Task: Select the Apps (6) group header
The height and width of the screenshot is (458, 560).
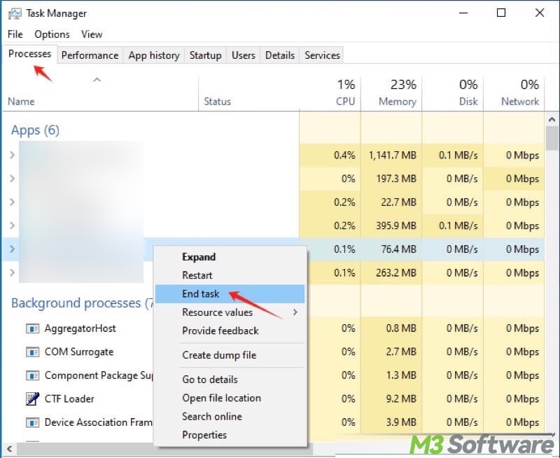Action: (35, 130)
